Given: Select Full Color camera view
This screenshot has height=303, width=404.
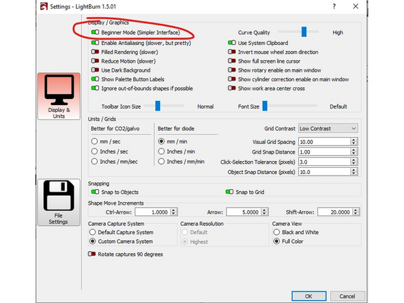Looking at the screenshot, I should (x=276, y=242).
